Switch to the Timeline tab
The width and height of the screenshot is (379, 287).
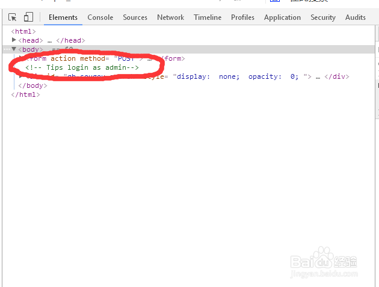click(x=208, y=17)
